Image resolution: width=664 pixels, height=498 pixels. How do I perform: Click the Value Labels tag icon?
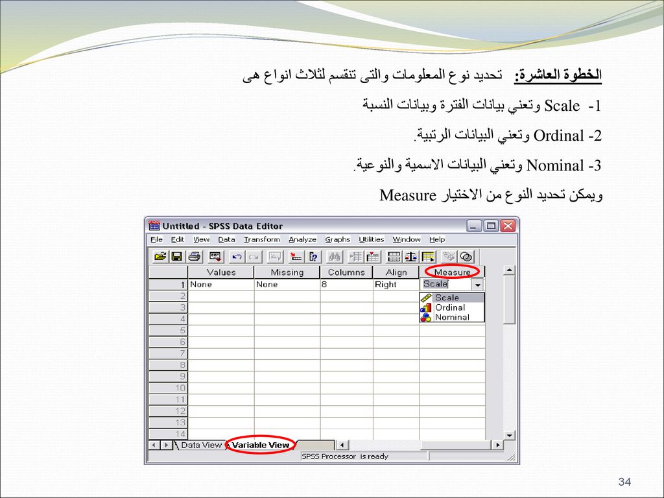coord(449,257)
